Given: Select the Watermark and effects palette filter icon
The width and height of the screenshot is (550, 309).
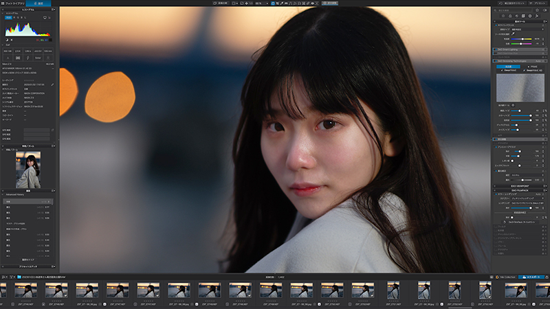Looking at the screenshot, I should 537,16.
